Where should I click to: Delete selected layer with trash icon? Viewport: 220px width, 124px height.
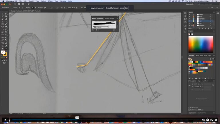(x=211, y=28)
